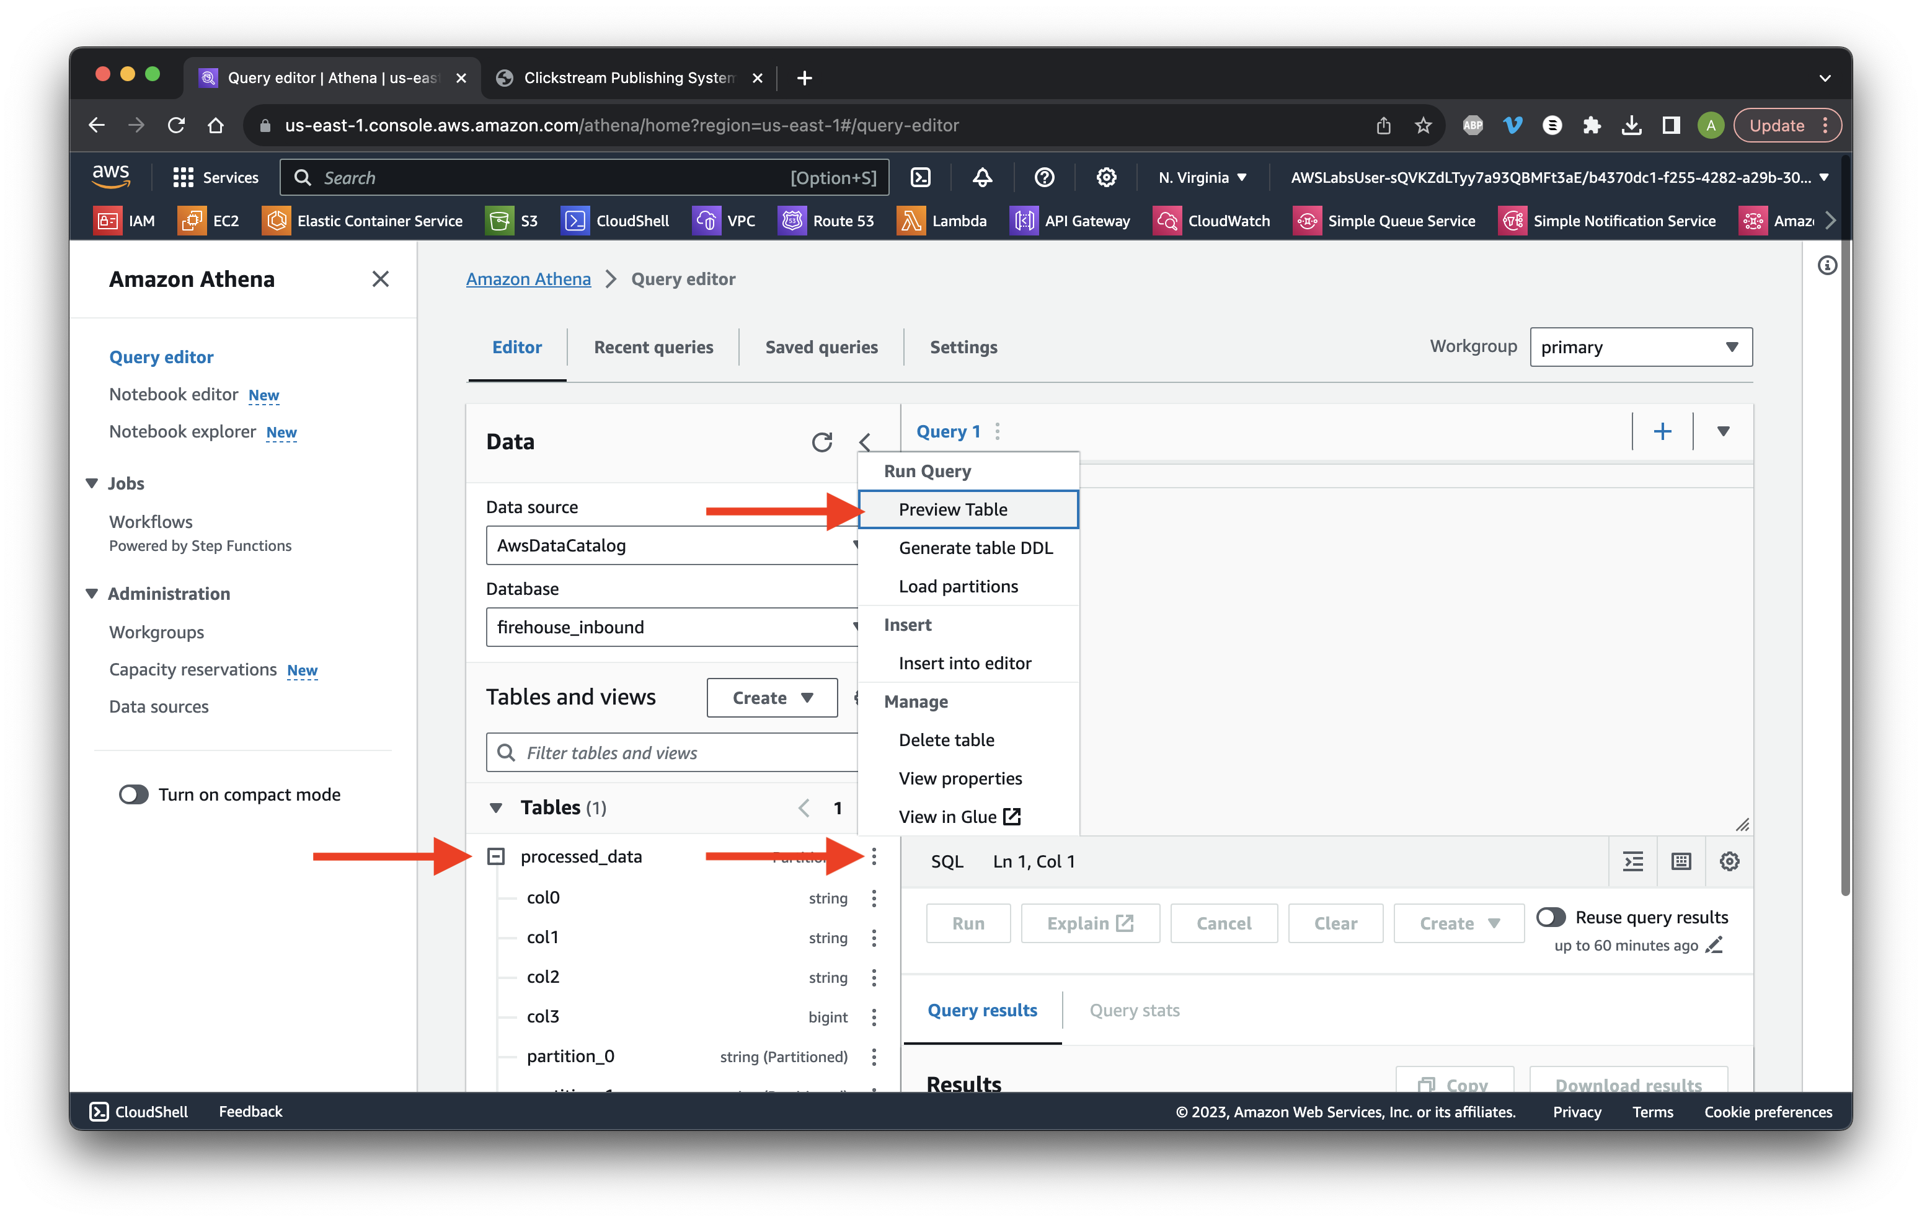Screen dimensions: 1922x1222
Task: Switch to the Saved queries tab
Action: tap(821, 347)
